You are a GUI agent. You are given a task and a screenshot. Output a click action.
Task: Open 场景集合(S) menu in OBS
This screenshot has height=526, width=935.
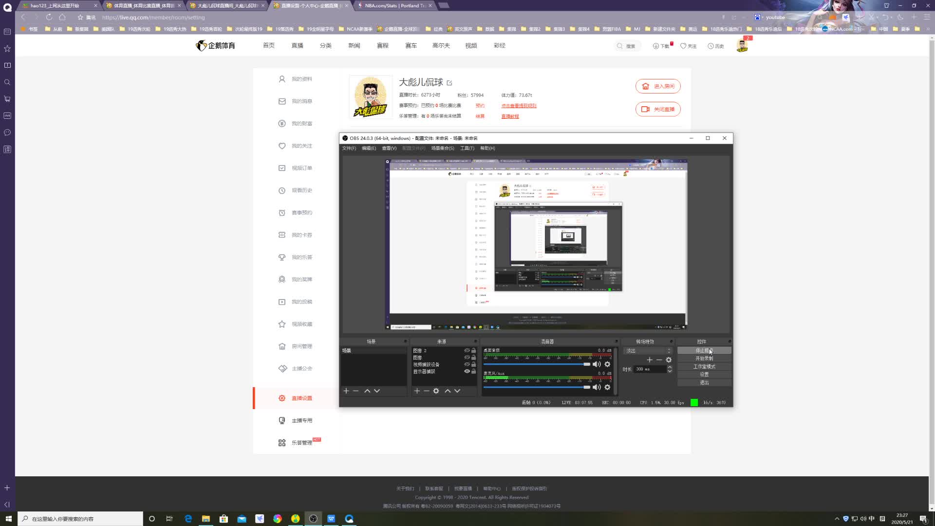[x=442, y=148]
